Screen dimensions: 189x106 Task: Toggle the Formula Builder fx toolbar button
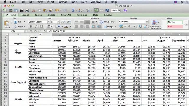[x=96, y=10]
